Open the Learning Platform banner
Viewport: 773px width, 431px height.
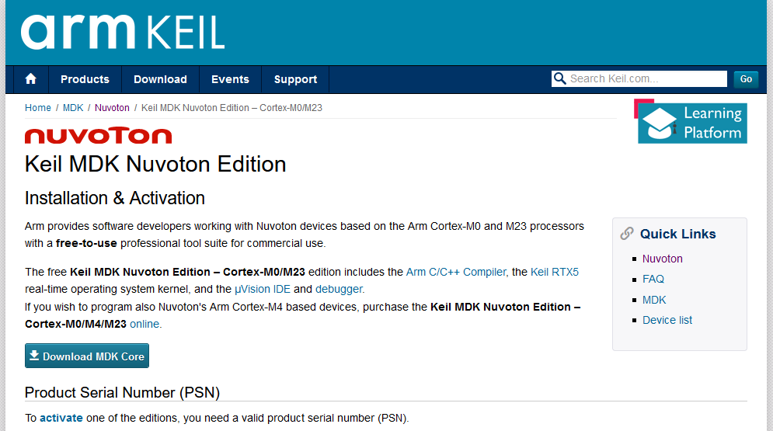pyautogui.click(x=691, y=122)
